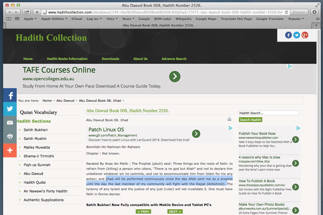Open Maliks Muwatta in Hadith Sections
Viewport: 323px width, 215px height.
point(37,147)
